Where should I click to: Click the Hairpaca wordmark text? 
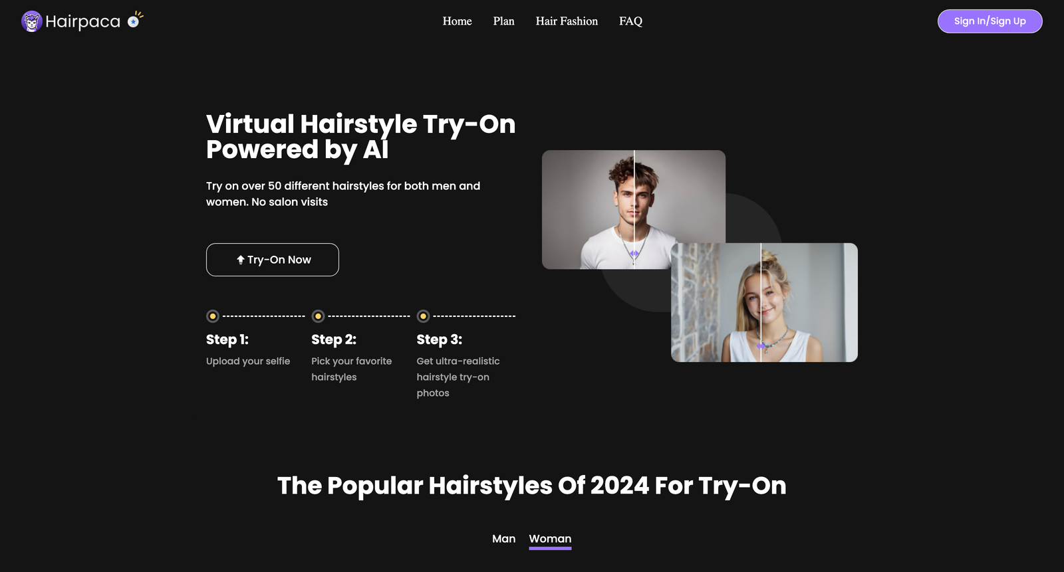82,22
